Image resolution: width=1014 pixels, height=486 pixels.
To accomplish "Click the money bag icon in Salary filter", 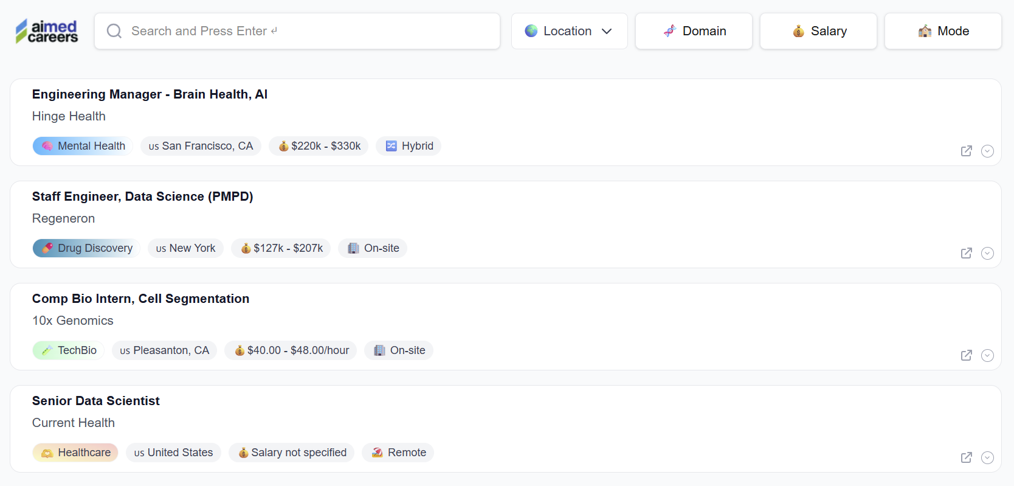I will (798, 31).
